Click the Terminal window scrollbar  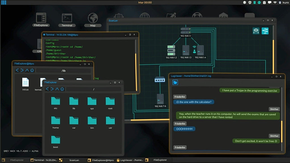pos(136,72)
